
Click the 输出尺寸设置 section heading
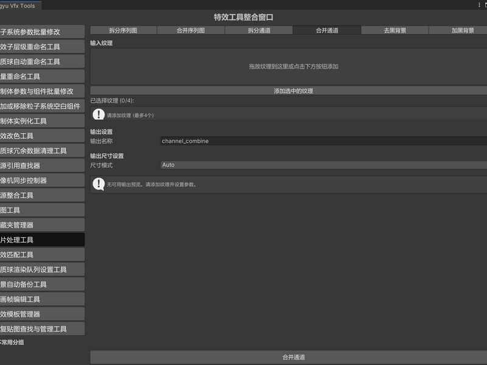pyautogui.click(x=107, y=156)
